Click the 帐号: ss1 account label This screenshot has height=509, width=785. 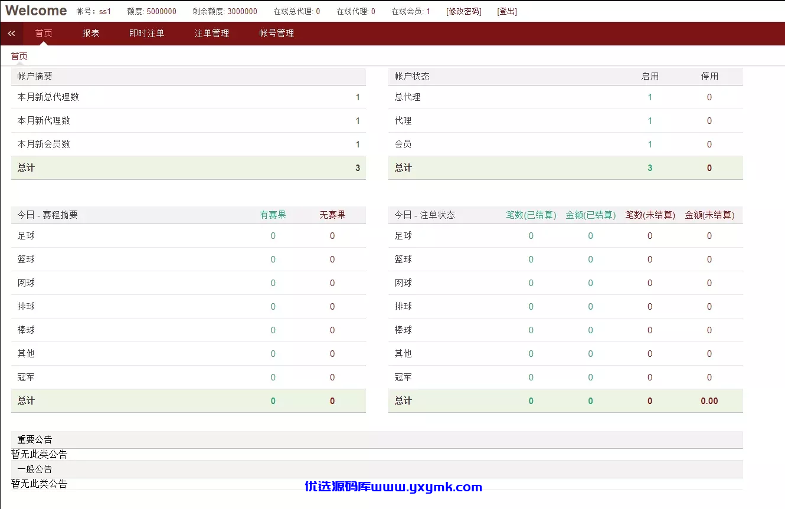(94, 11)
